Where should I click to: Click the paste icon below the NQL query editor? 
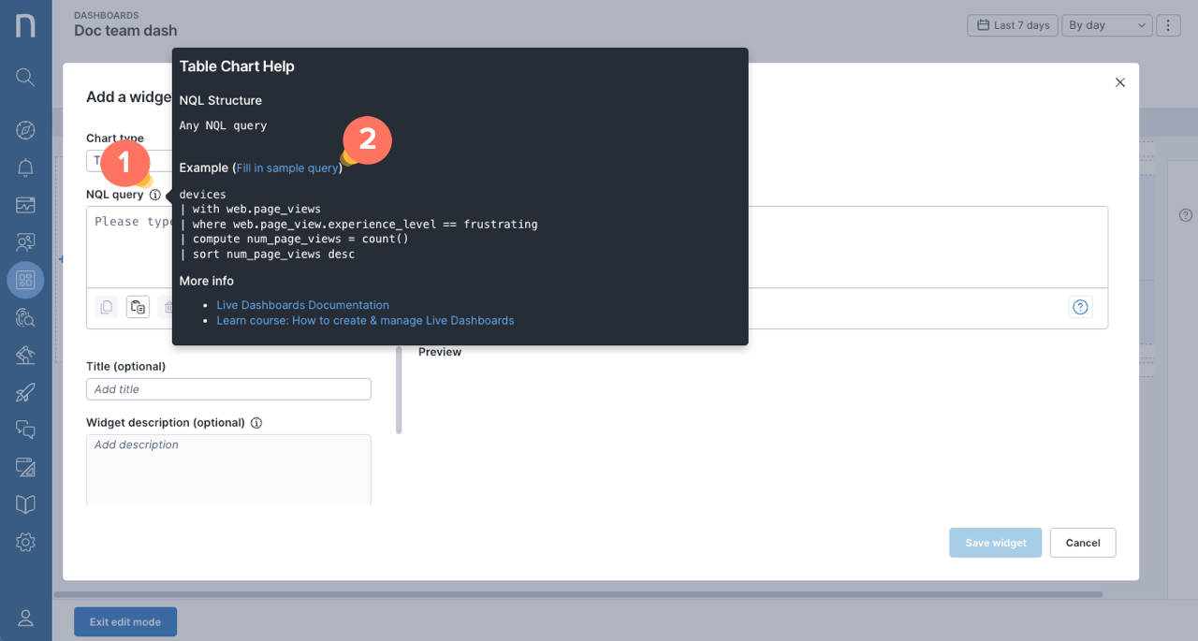coord(138,307)
